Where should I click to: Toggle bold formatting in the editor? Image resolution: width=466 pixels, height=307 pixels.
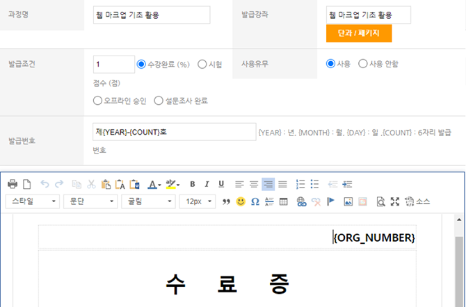(x=193, y=184)
